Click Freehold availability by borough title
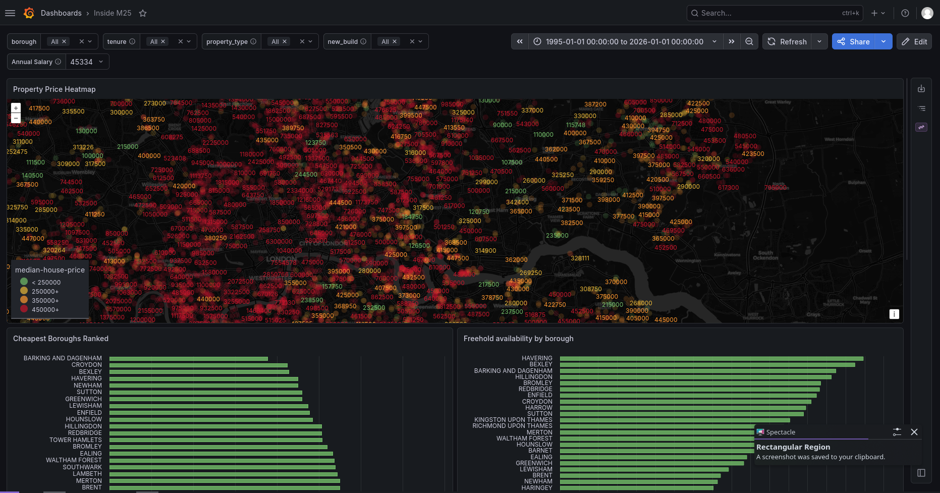 coord(519,339)
